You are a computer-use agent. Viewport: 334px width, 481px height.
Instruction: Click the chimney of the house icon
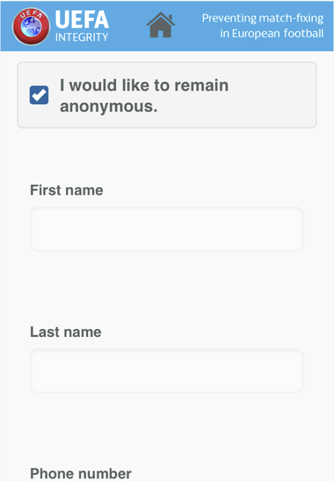[x=170, y=18]
